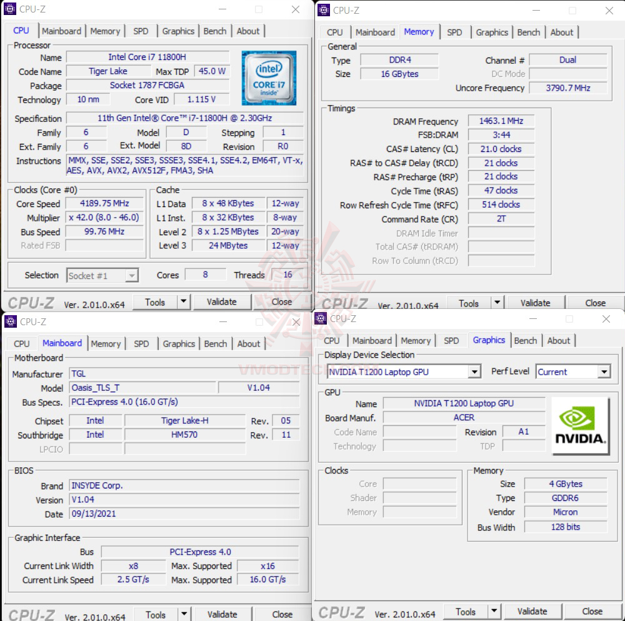Expand the Tools arrow in the CPU window
The width and height of the screenshot is (625, 621).
click(x=183, y=302)
